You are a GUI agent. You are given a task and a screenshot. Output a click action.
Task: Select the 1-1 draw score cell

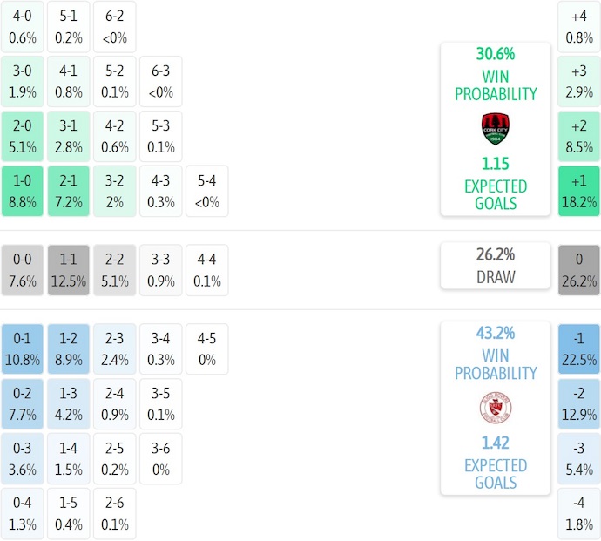click(69, 270)
